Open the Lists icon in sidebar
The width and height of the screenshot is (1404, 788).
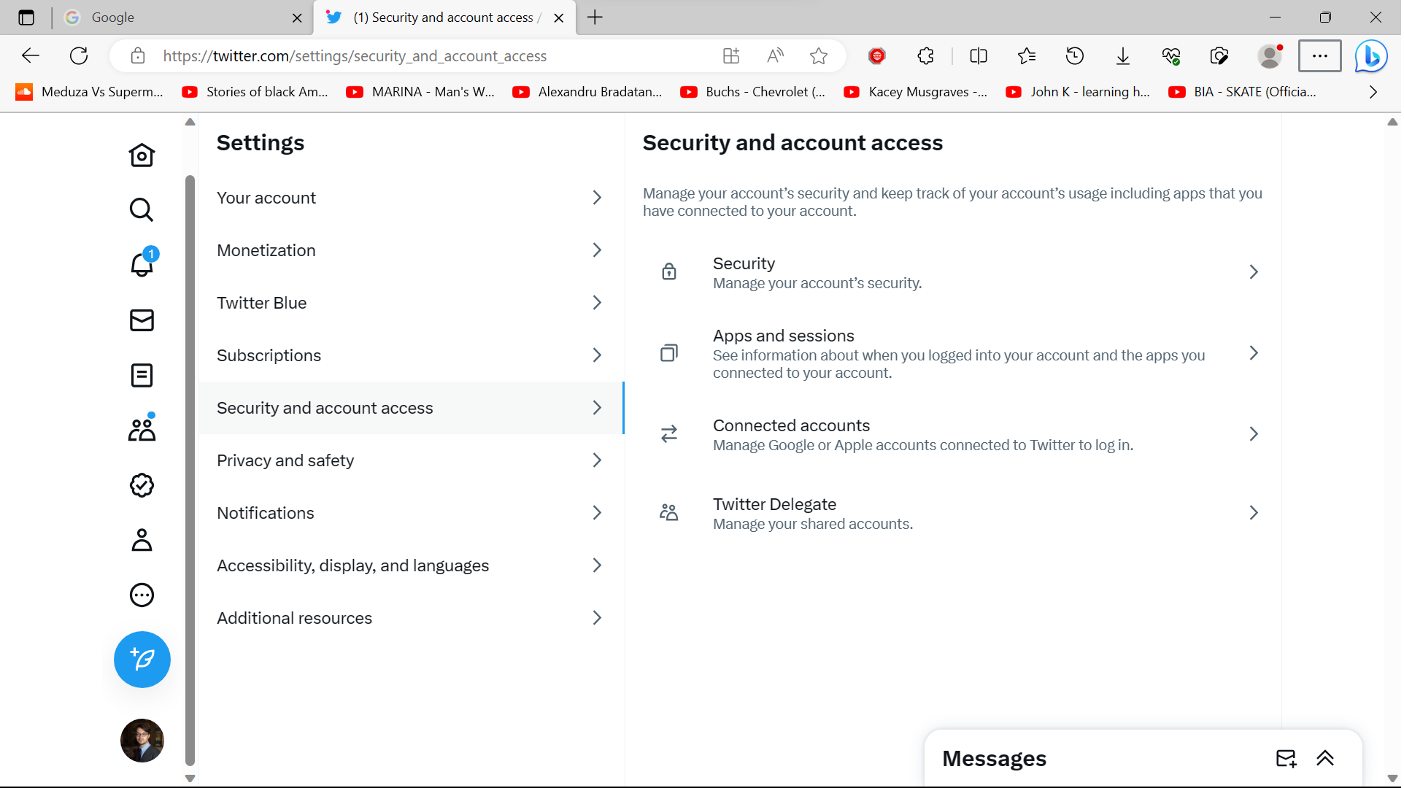pos(142,375)
